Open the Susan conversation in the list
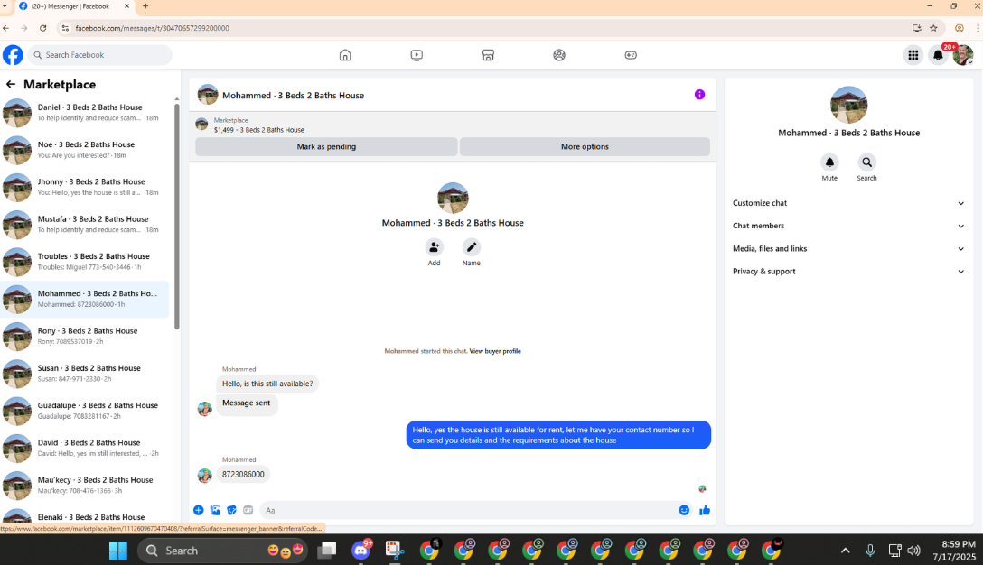The height and width of the screenshot is (565, 983). [x=85, y=374]
